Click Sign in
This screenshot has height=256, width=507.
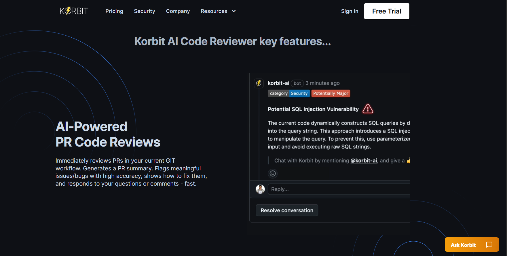(350, 11)
